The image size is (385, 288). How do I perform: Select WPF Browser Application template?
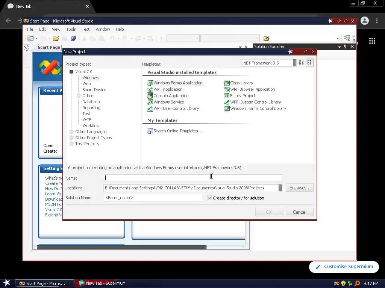pos(250,89)
